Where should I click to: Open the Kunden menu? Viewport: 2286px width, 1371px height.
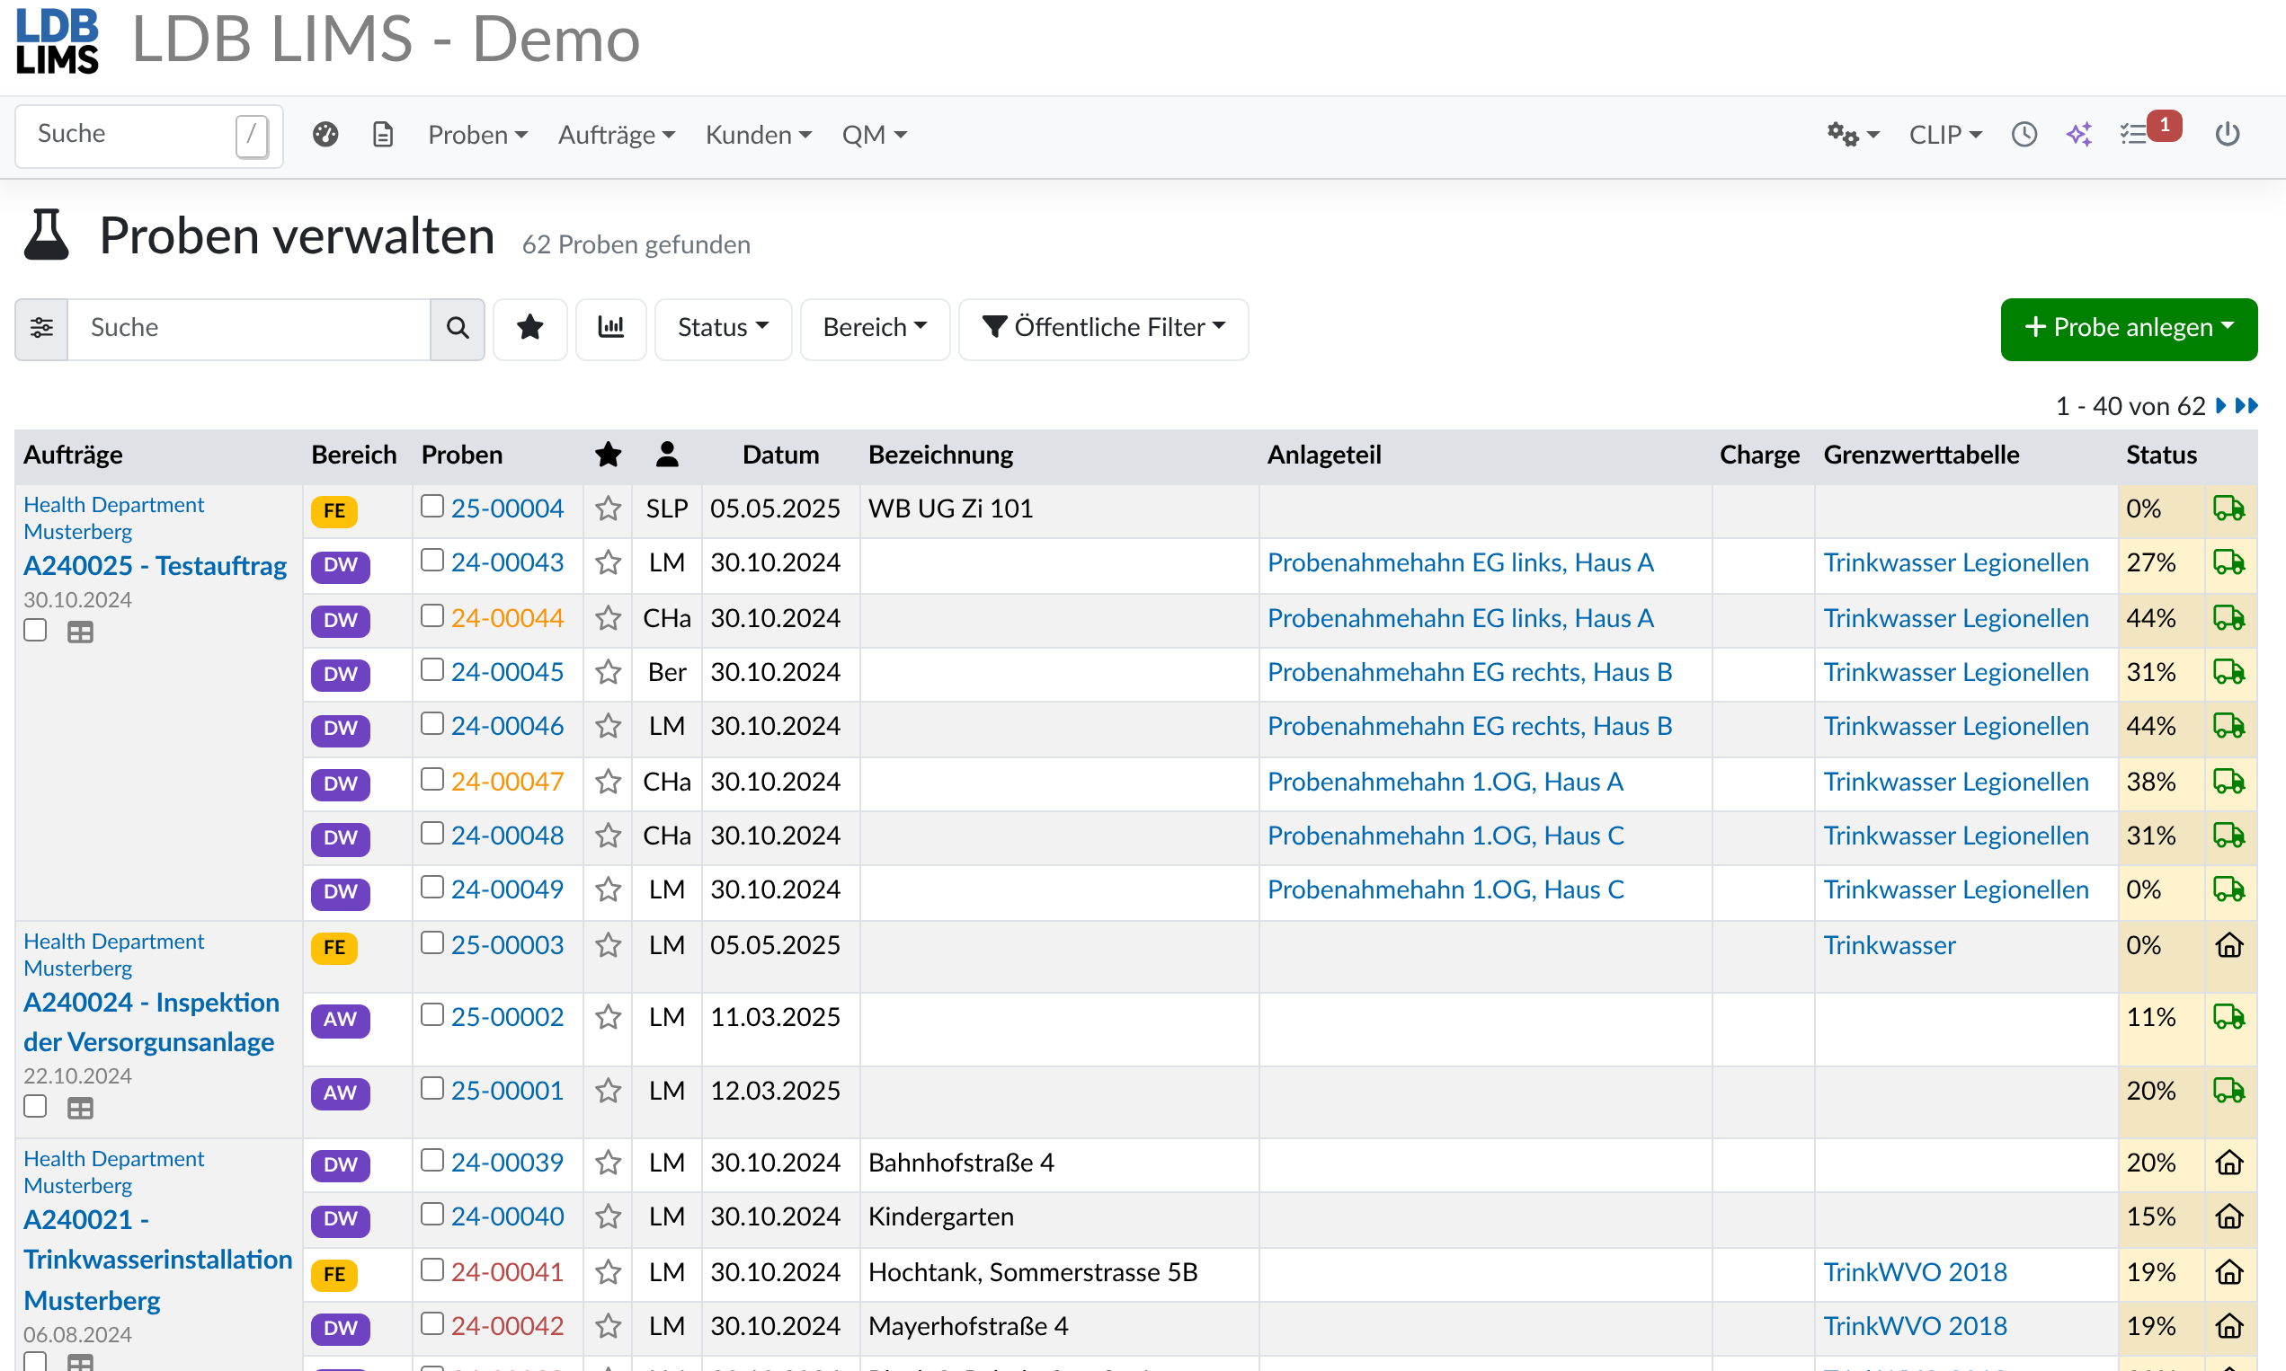click(x=759, y=135)
